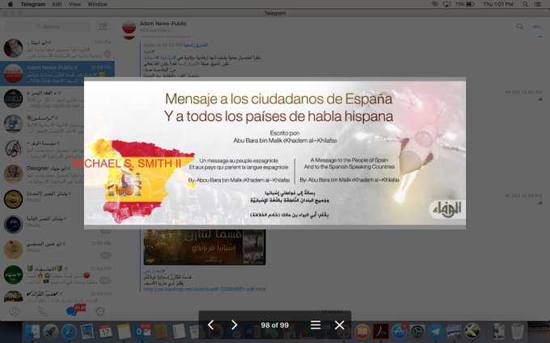The width and height of the screenshot is (550, 343).
Task: Open Contacts tab icon
Action: (14, 312)
